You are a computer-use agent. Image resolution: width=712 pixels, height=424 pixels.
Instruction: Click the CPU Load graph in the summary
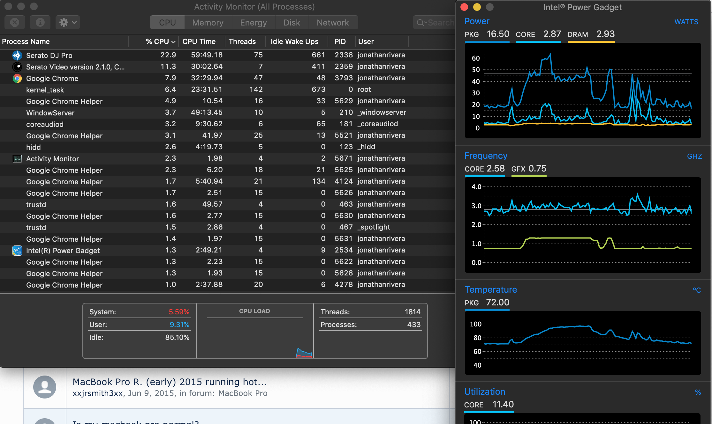tap(255, 338)
